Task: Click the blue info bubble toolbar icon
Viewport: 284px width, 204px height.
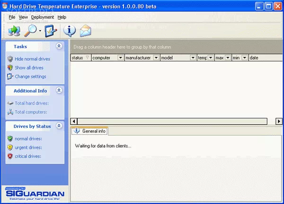Action: click(70, 31)
